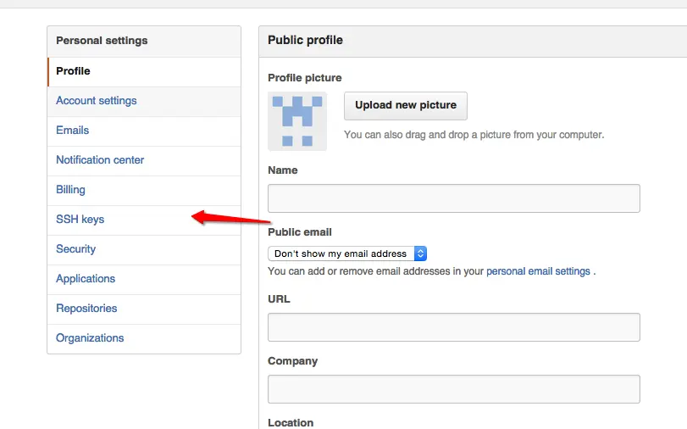View the Organizations settings
Screen dimensions: 687x429
point(144,338)
